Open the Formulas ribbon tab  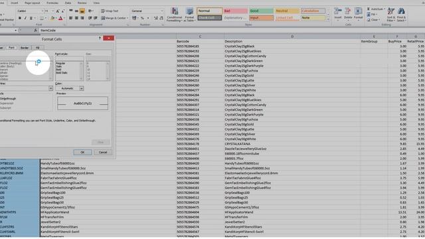[x=52, y=3]
